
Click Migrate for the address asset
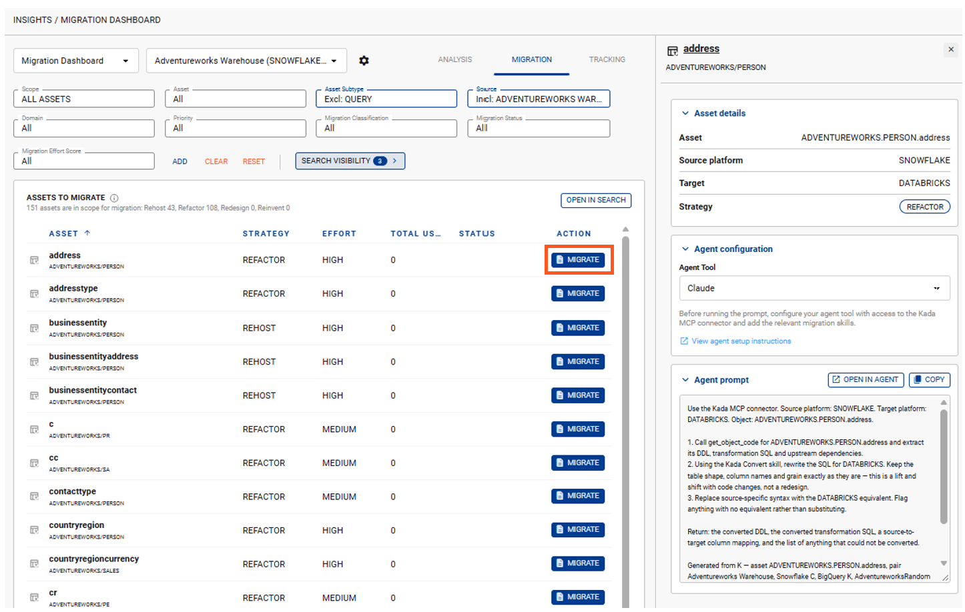[578, 260]
